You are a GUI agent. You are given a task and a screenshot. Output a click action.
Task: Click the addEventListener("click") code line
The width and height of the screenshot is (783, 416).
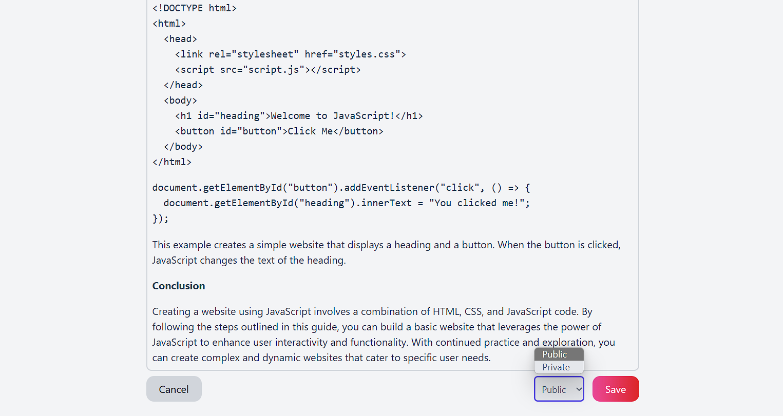coord(341,188)
